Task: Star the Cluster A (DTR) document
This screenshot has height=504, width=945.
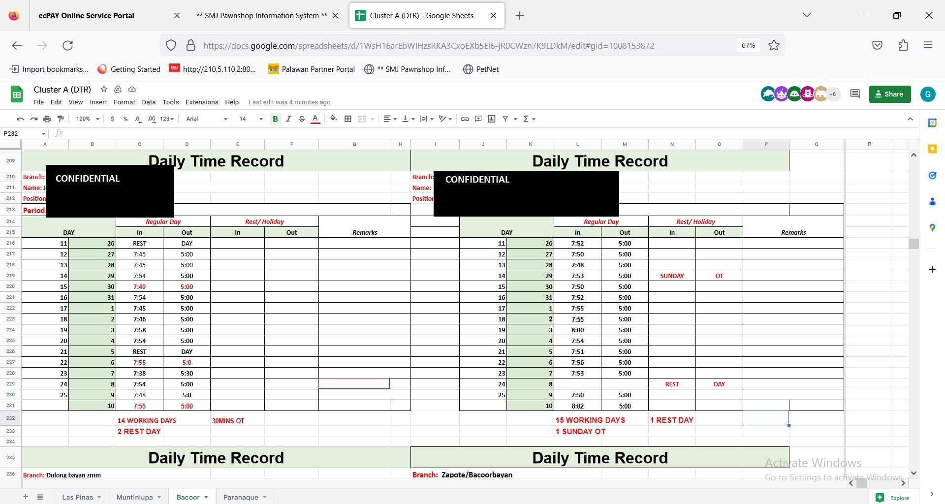Action: tap(104, 89)
